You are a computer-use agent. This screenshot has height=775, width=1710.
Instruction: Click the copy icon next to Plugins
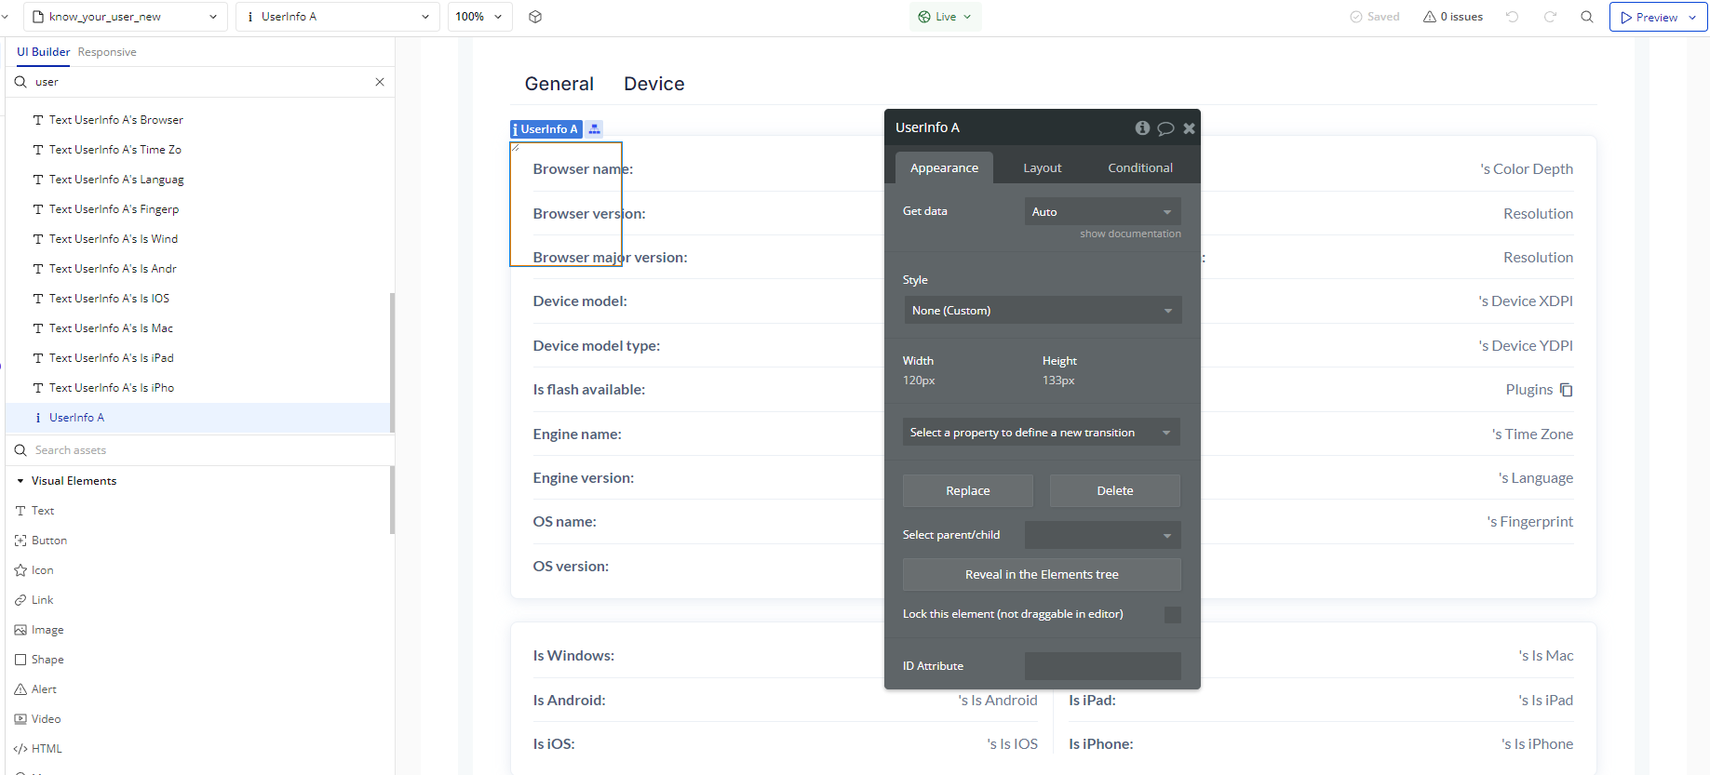point(1567,390)
